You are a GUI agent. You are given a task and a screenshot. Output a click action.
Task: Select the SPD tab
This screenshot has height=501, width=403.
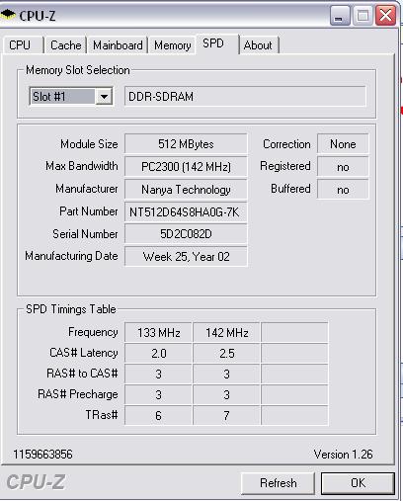[x=217, y=43]
